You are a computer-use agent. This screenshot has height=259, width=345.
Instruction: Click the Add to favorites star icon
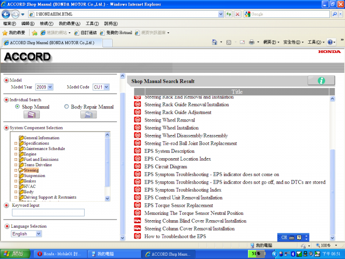coord(34,33)
